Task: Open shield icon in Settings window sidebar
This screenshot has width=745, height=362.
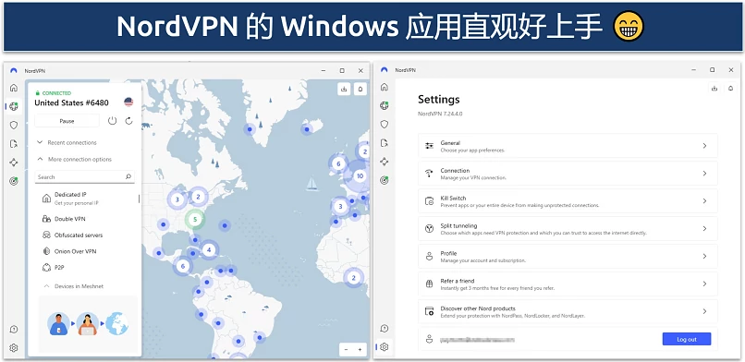Action: [x=385, y=125]
